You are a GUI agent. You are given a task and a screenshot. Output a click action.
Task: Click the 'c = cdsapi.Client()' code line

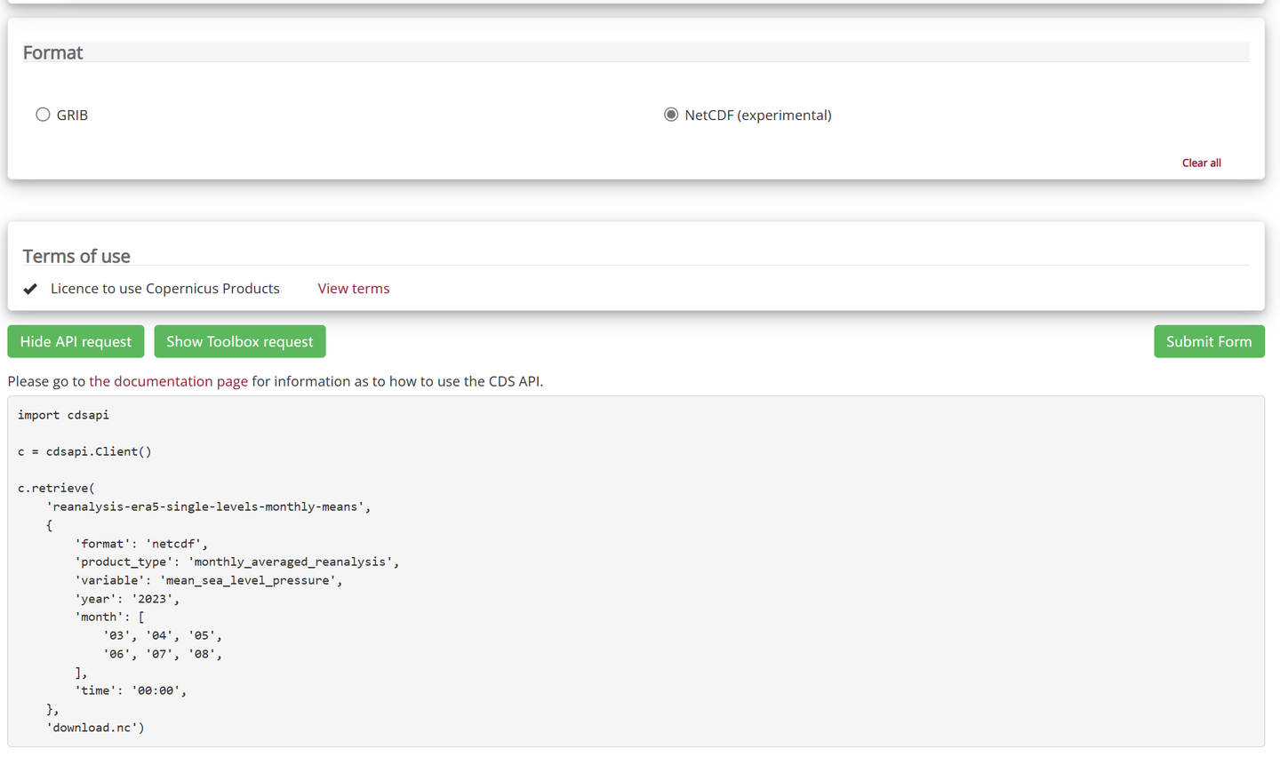[x=84, y=451]
